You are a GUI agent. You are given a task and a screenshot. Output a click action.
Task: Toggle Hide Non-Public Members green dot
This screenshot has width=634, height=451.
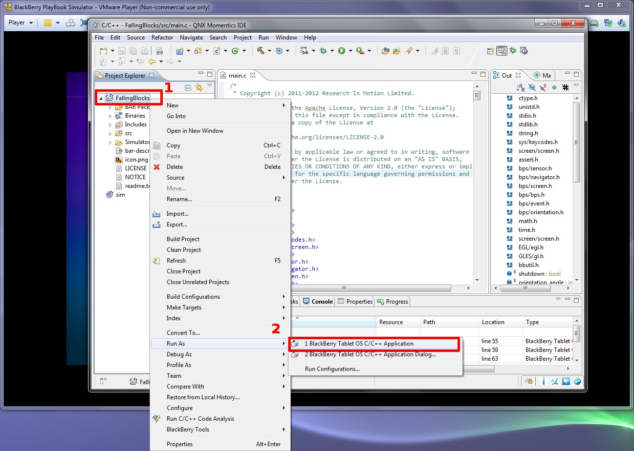554,87
